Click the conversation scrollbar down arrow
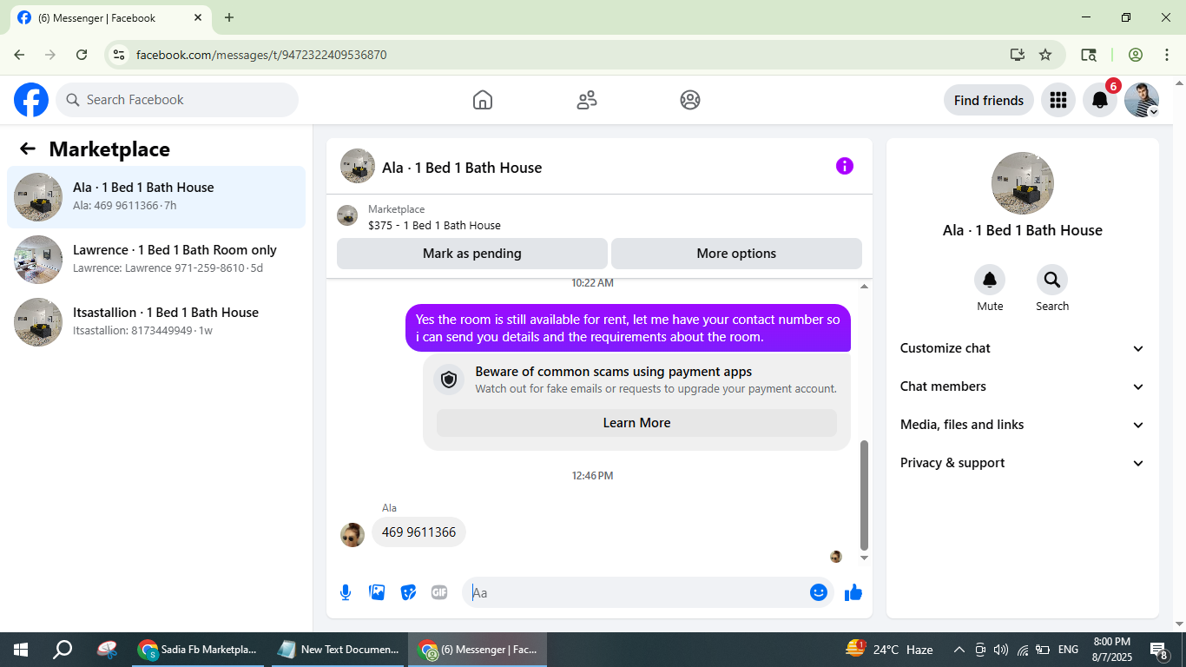The width and height of the screenshot is (1186, 667). point(864,558)
